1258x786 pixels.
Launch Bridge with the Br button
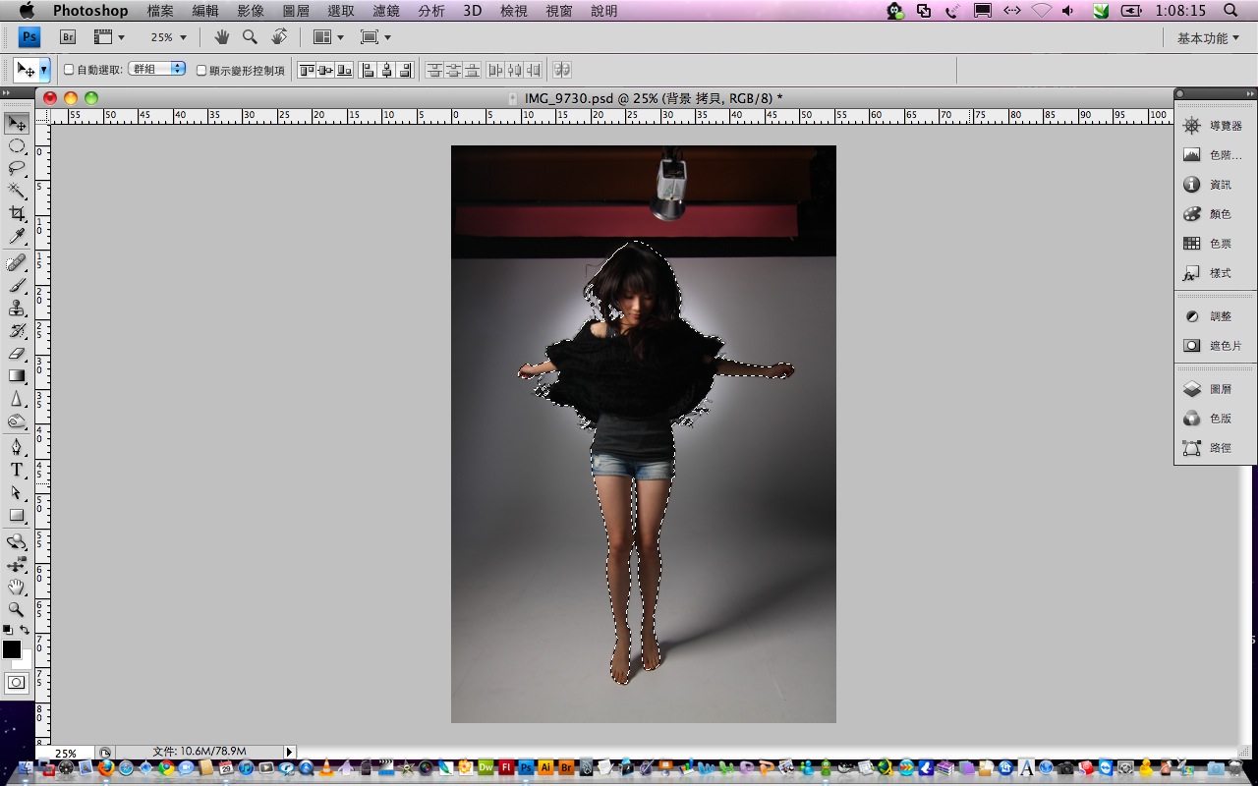click(68, 37)
